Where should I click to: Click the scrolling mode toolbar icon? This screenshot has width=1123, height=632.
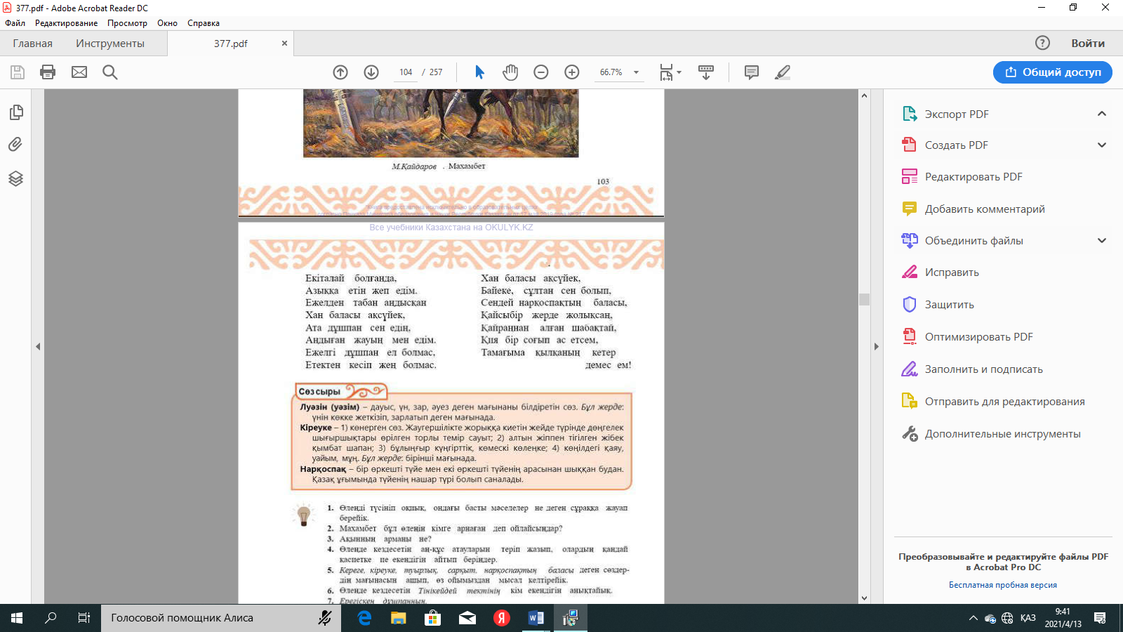706,72
